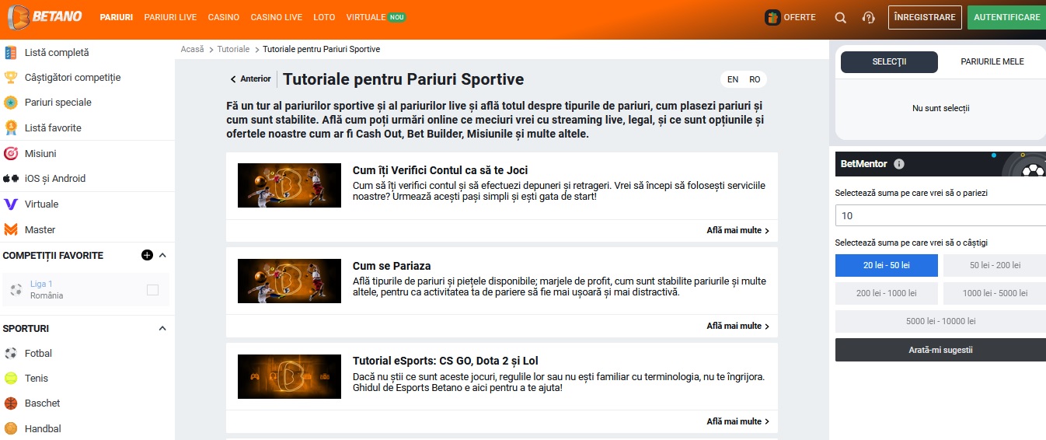
Task: Click the Înregistrare button
Action: (x=925, y=17)
